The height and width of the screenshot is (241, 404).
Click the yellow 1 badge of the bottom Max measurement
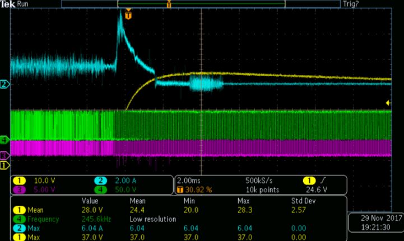coord(19,237)
